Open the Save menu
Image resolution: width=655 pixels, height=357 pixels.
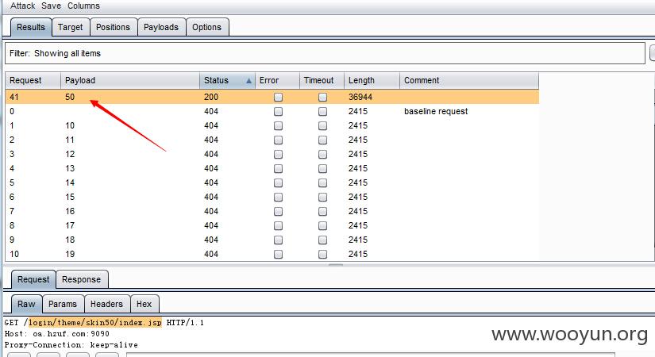tap(51, 6)
